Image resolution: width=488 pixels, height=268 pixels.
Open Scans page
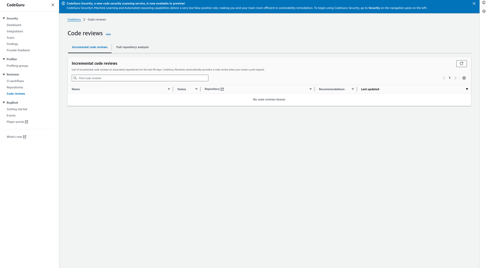click(x=11, y=38)
